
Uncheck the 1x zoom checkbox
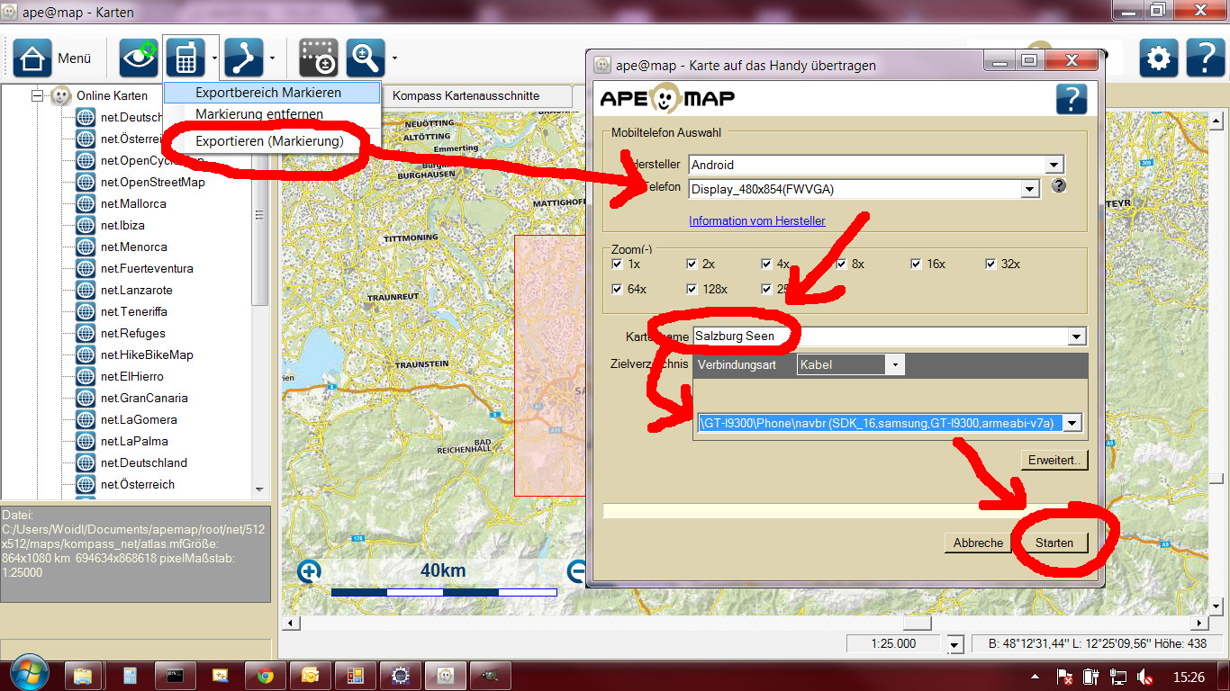coord(617,265)
